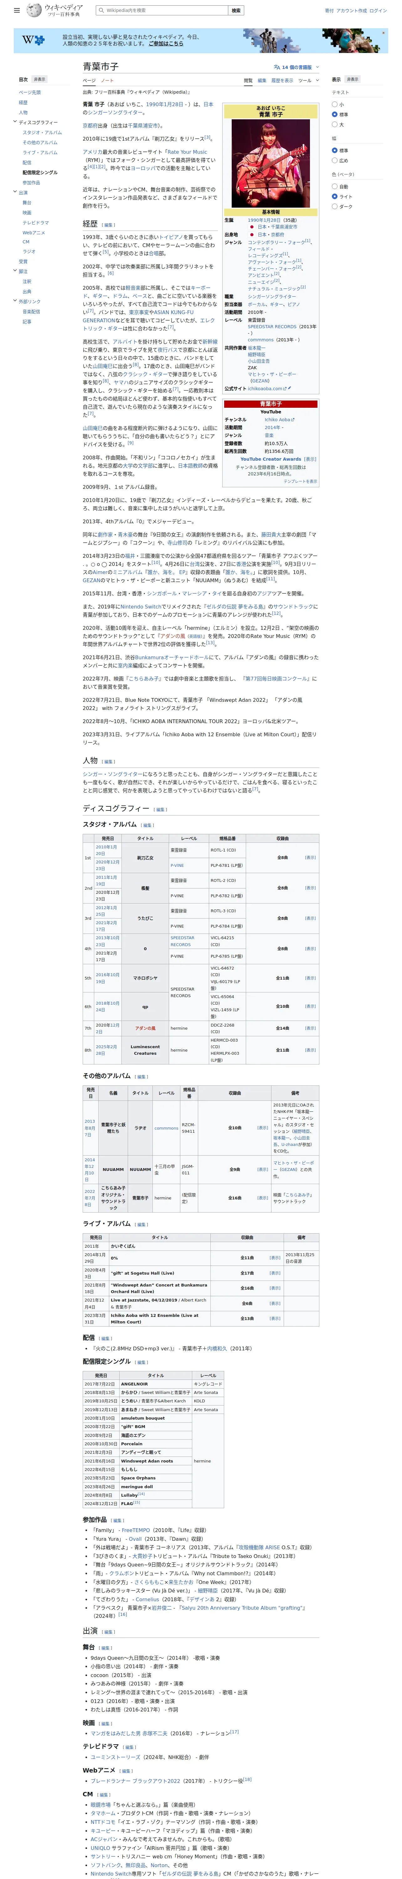Click the SPEEDSTAR RECORDS link in the infobox
The height and width of the screenshot is (1879, 402).
pos(272,326)
